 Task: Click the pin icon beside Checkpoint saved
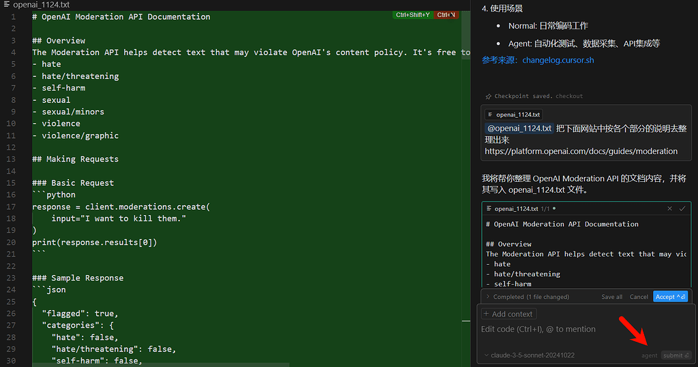[488, 97]
